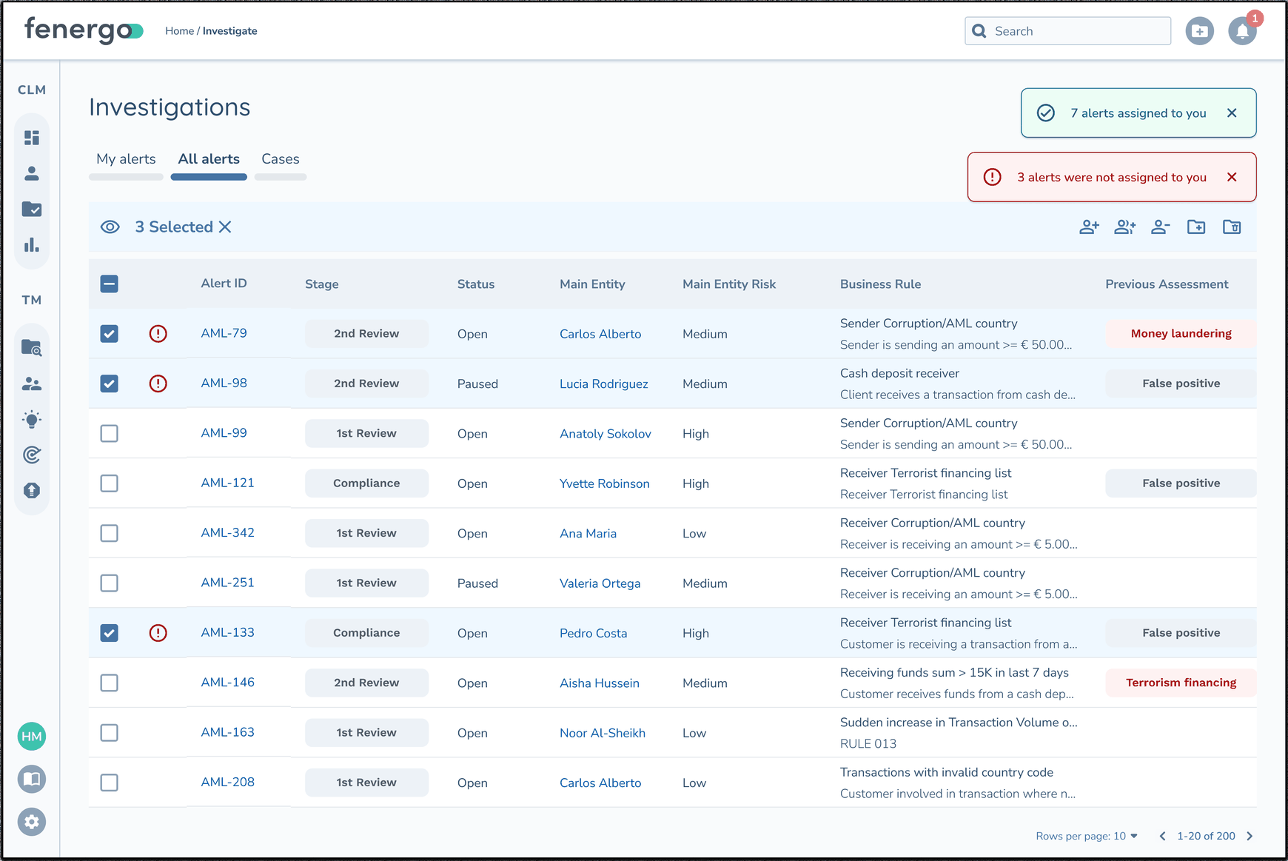Click the assign-to-group icon in selection toolbar

coord(1125,227)
